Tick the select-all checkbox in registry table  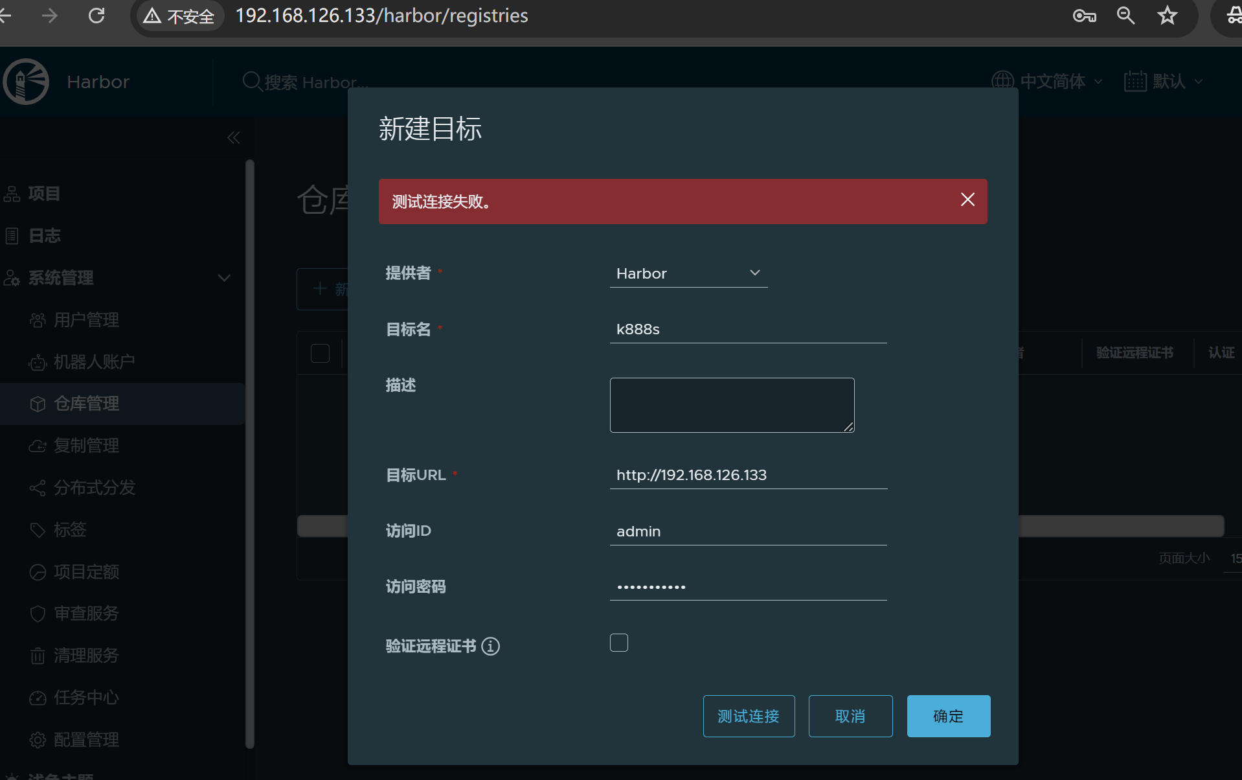click(320, 353)
